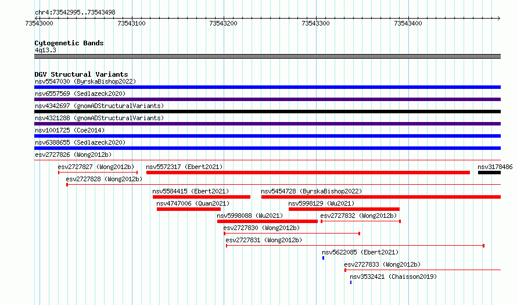Viewport: 517px width, 305px height.
Task: Click the esv2727831 (Wong2012b) label
Action: coord(264,240)
